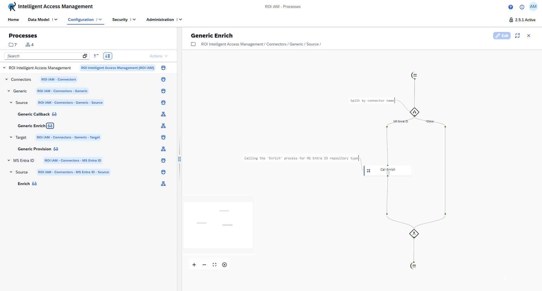Open the help question mark icon
542x291 pixels.
pyautogui.click(x=511, y=7)
